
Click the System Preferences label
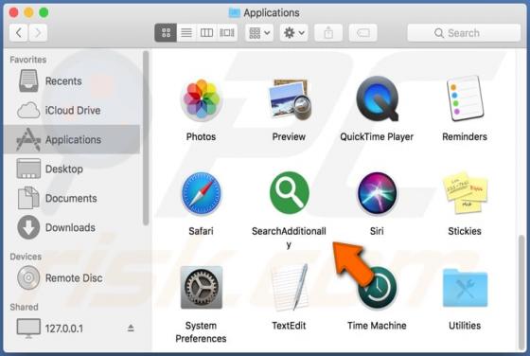click(x=201, y=331)
